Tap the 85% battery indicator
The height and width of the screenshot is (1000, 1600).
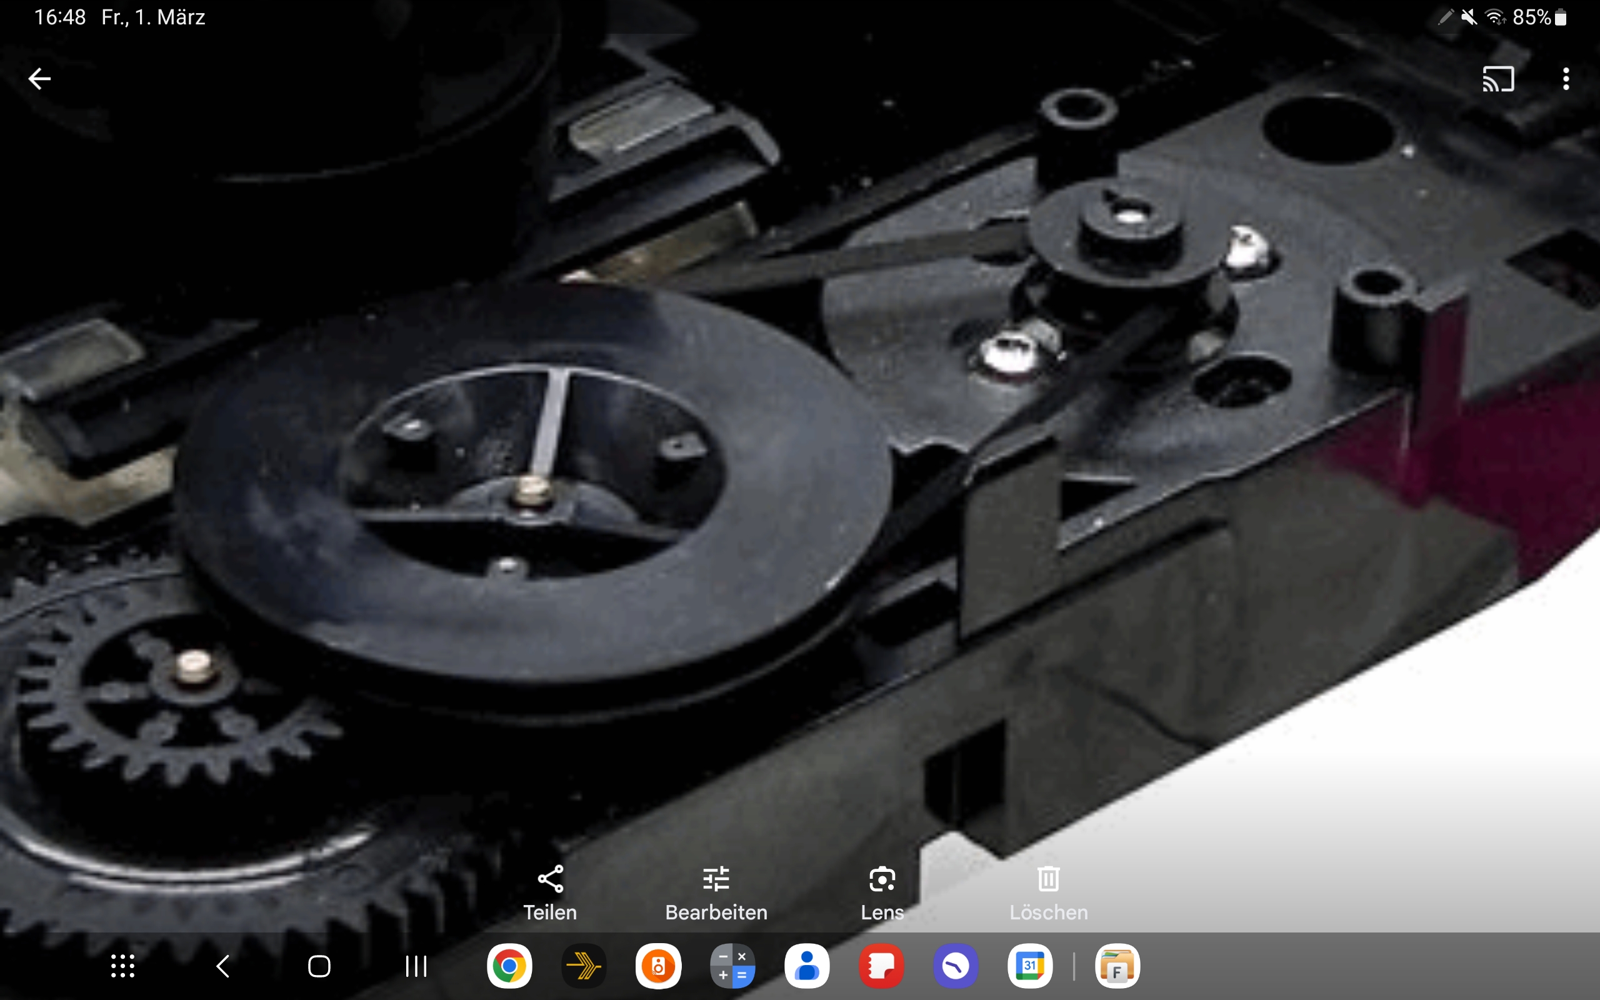tap(1540, 17)
